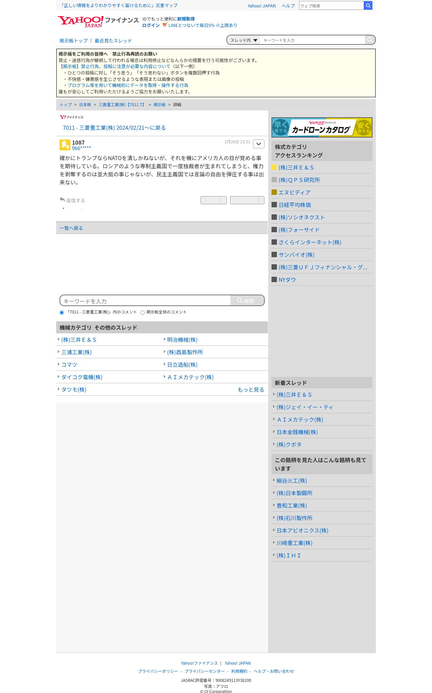Open ranking item サンバイオ(株)

[296, 255]
